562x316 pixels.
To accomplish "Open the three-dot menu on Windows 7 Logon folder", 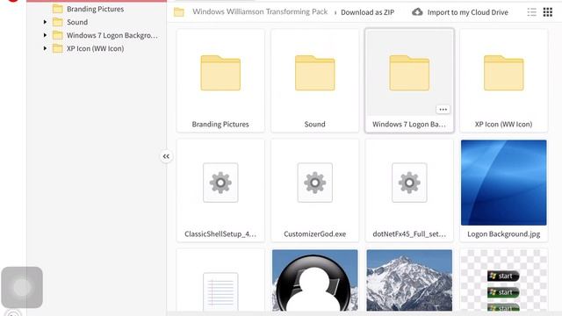I will pyautogui.click(x=443, y=110).
